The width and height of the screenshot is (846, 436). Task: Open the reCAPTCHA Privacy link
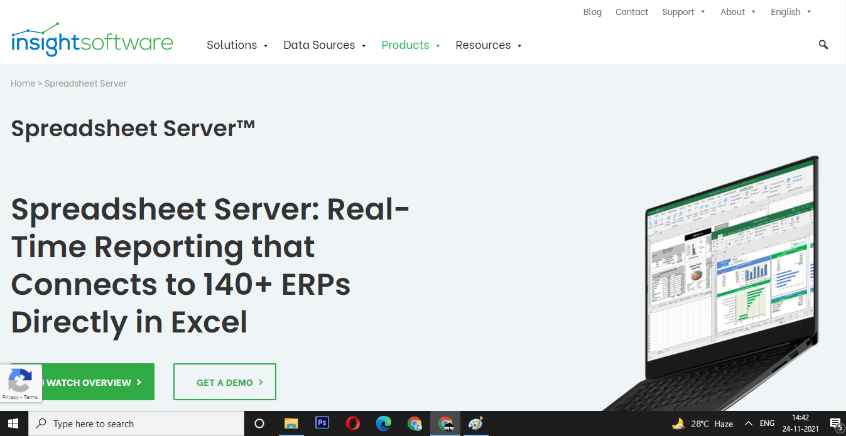(10, 397)
